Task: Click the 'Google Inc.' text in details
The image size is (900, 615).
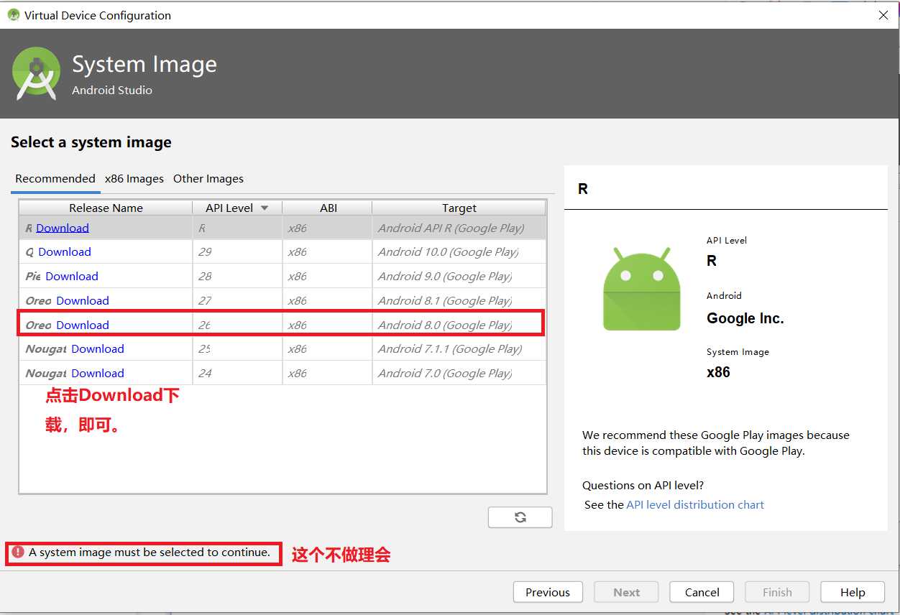Action: (745, 318)
